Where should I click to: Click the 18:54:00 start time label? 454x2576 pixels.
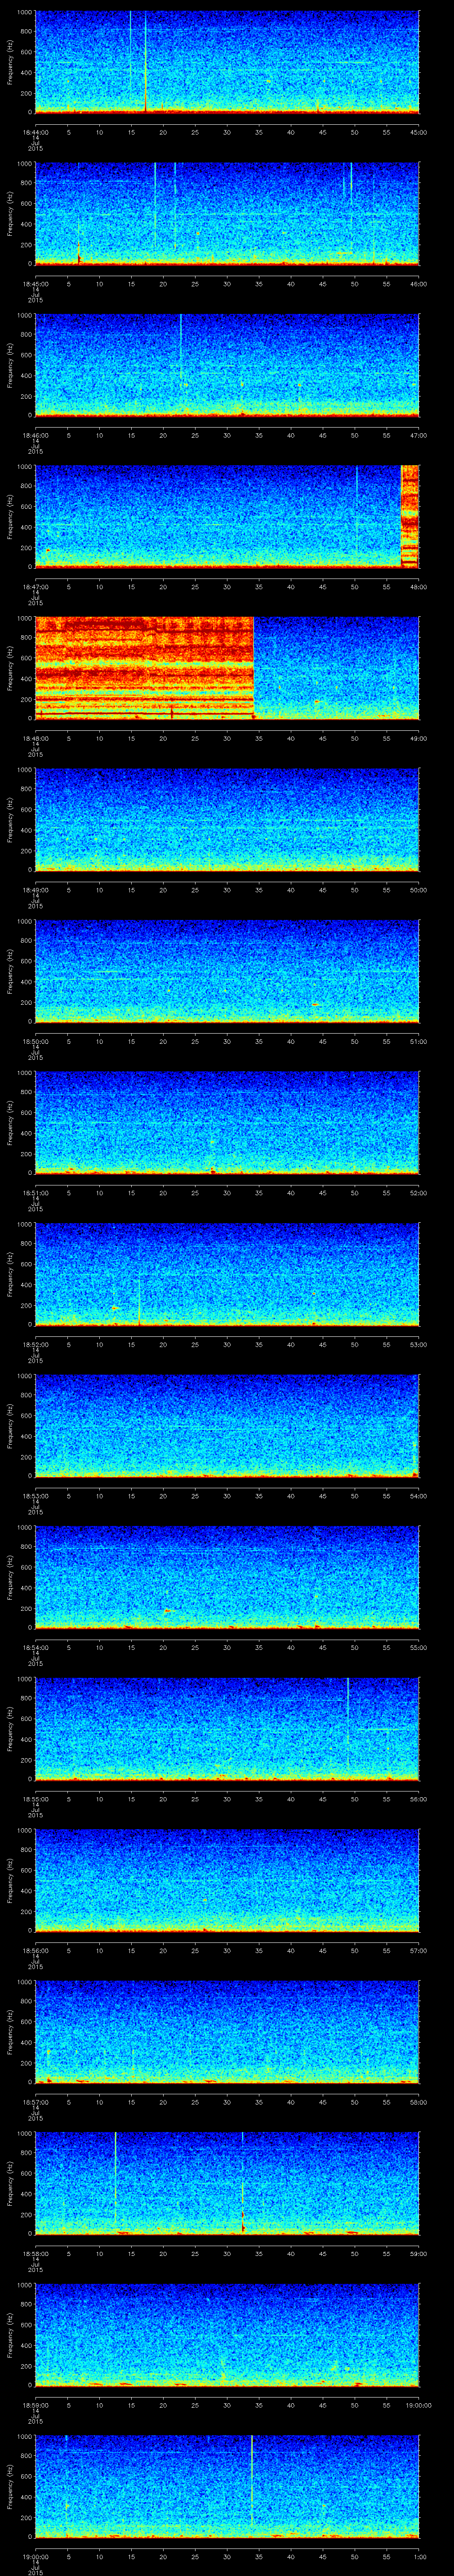tap(36, 1647)
